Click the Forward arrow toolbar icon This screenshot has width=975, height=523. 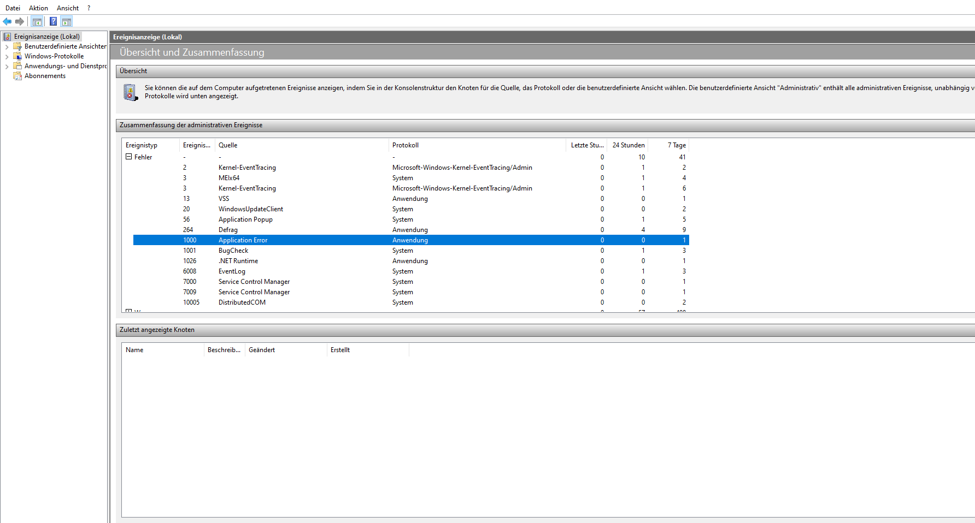(20, 21)
